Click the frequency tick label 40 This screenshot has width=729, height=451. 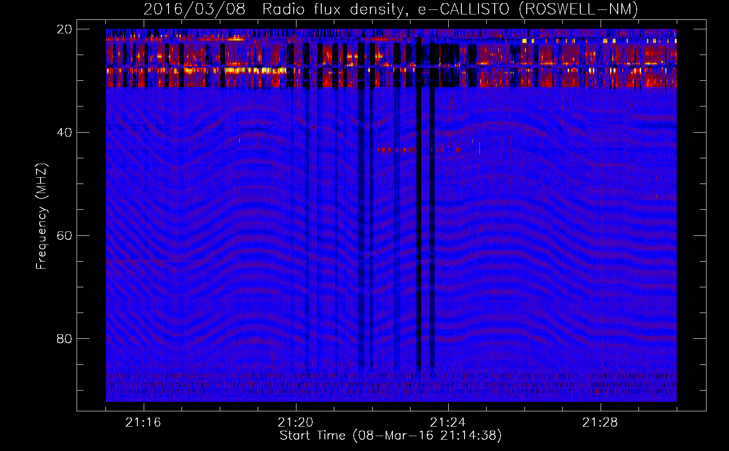pos(64,133)
